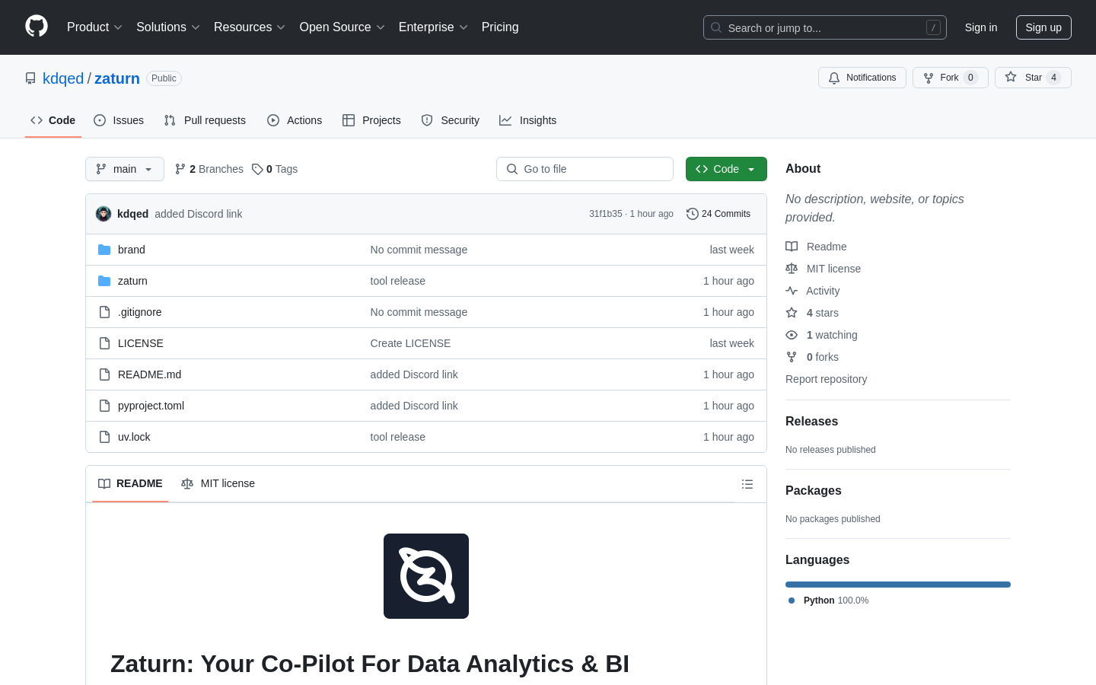Switch to the Insights tab
Viewport: 1096px width, 685px height.
coord(528,120)
